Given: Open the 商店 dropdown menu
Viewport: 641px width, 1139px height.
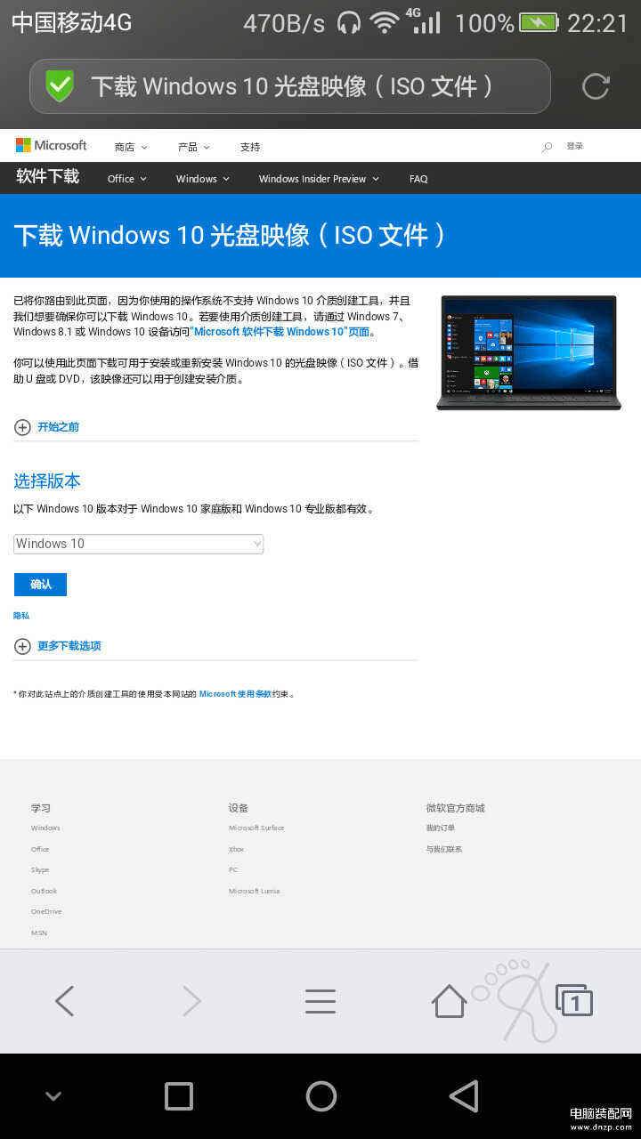Looking at the screenshot, I should (x=131, y=147).
